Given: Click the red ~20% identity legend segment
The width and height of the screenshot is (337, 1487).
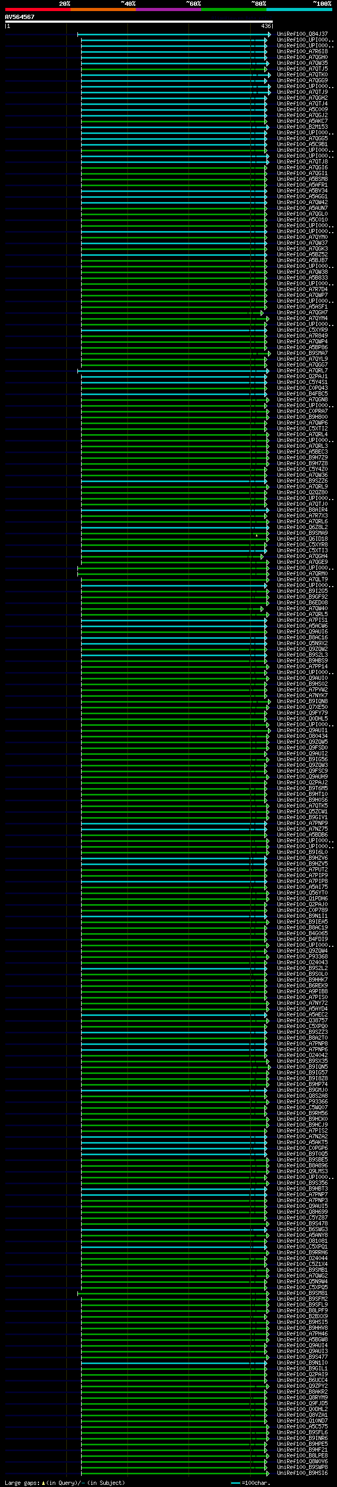Looking at the screenshot, I should (37, 9).
